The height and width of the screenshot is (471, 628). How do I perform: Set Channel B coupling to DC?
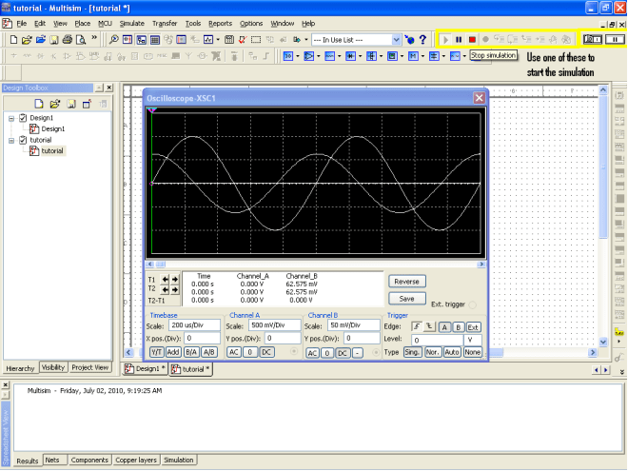343,353
